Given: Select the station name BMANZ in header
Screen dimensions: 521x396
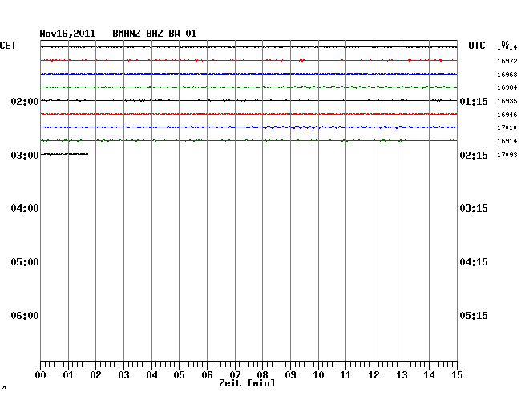Looking at the screenshot, I should tap(127, 34).
